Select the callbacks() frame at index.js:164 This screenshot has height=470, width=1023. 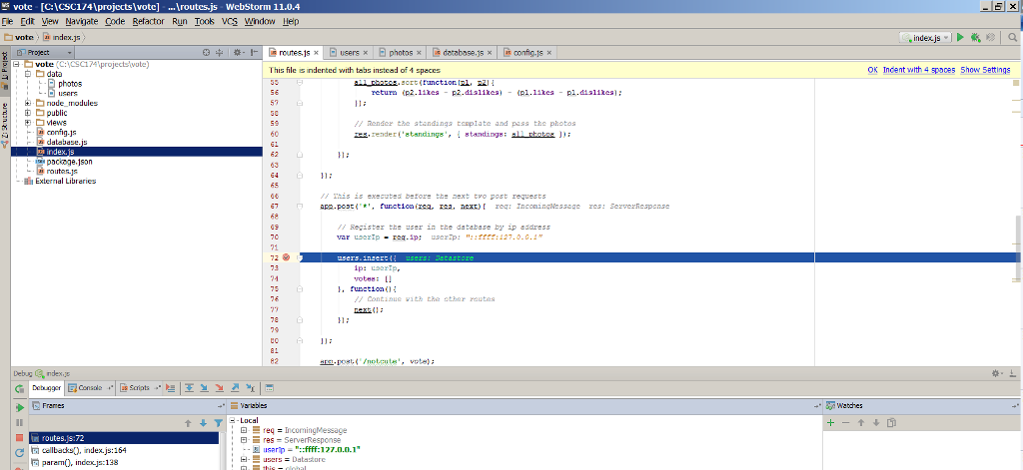pyautogui.click(x=83, y=450)
